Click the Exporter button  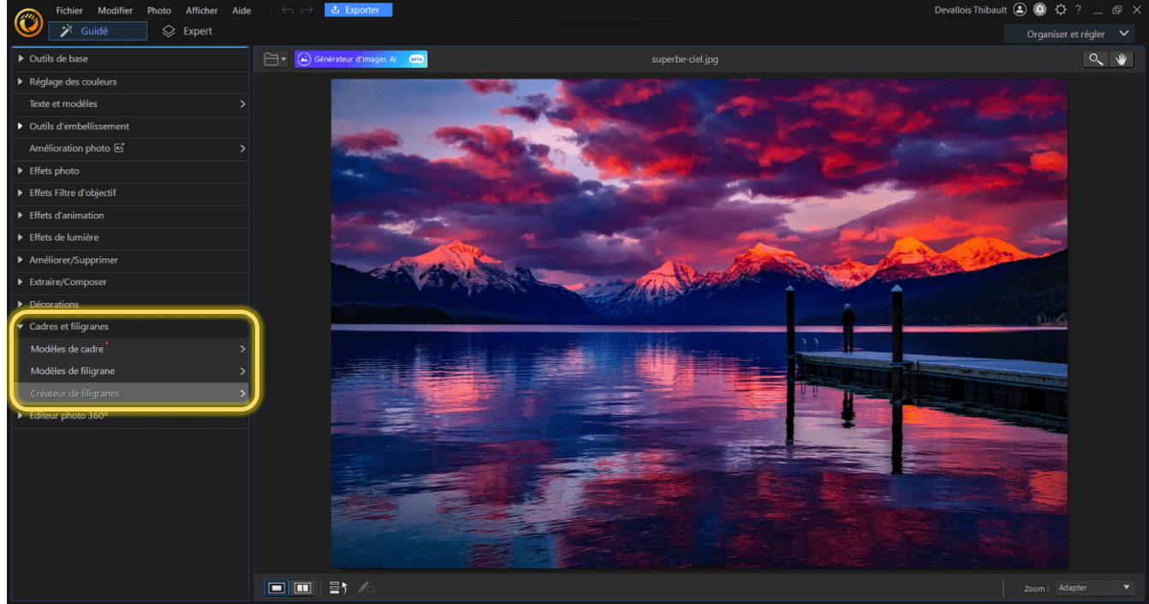[358, 10]
